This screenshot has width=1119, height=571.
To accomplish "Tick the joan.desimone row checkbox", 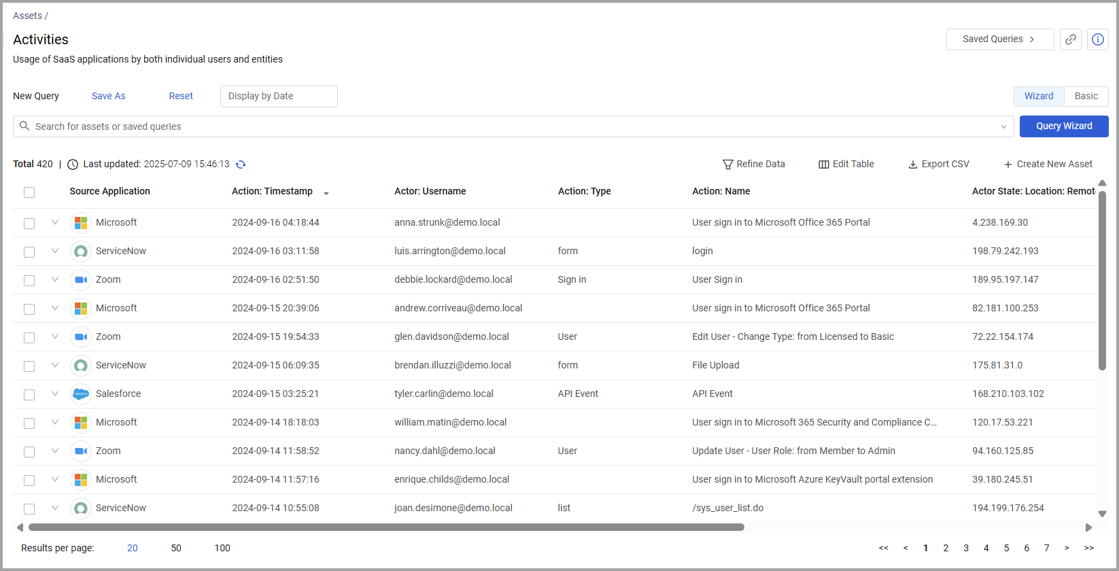I will coord(29,509).
